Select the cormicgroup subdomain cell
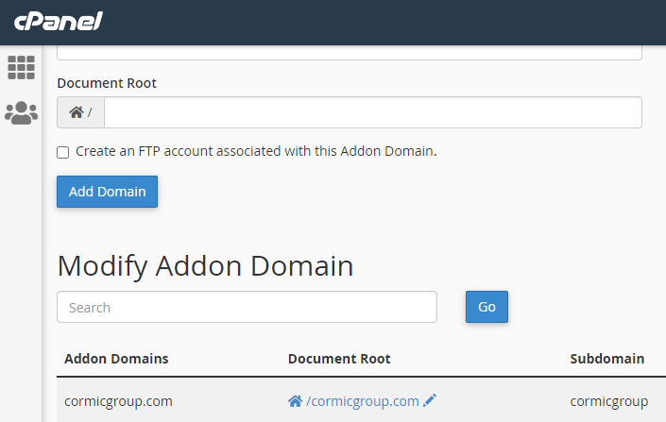The height and width of the screenshot is (422, 666). click(x=609, y=401)
